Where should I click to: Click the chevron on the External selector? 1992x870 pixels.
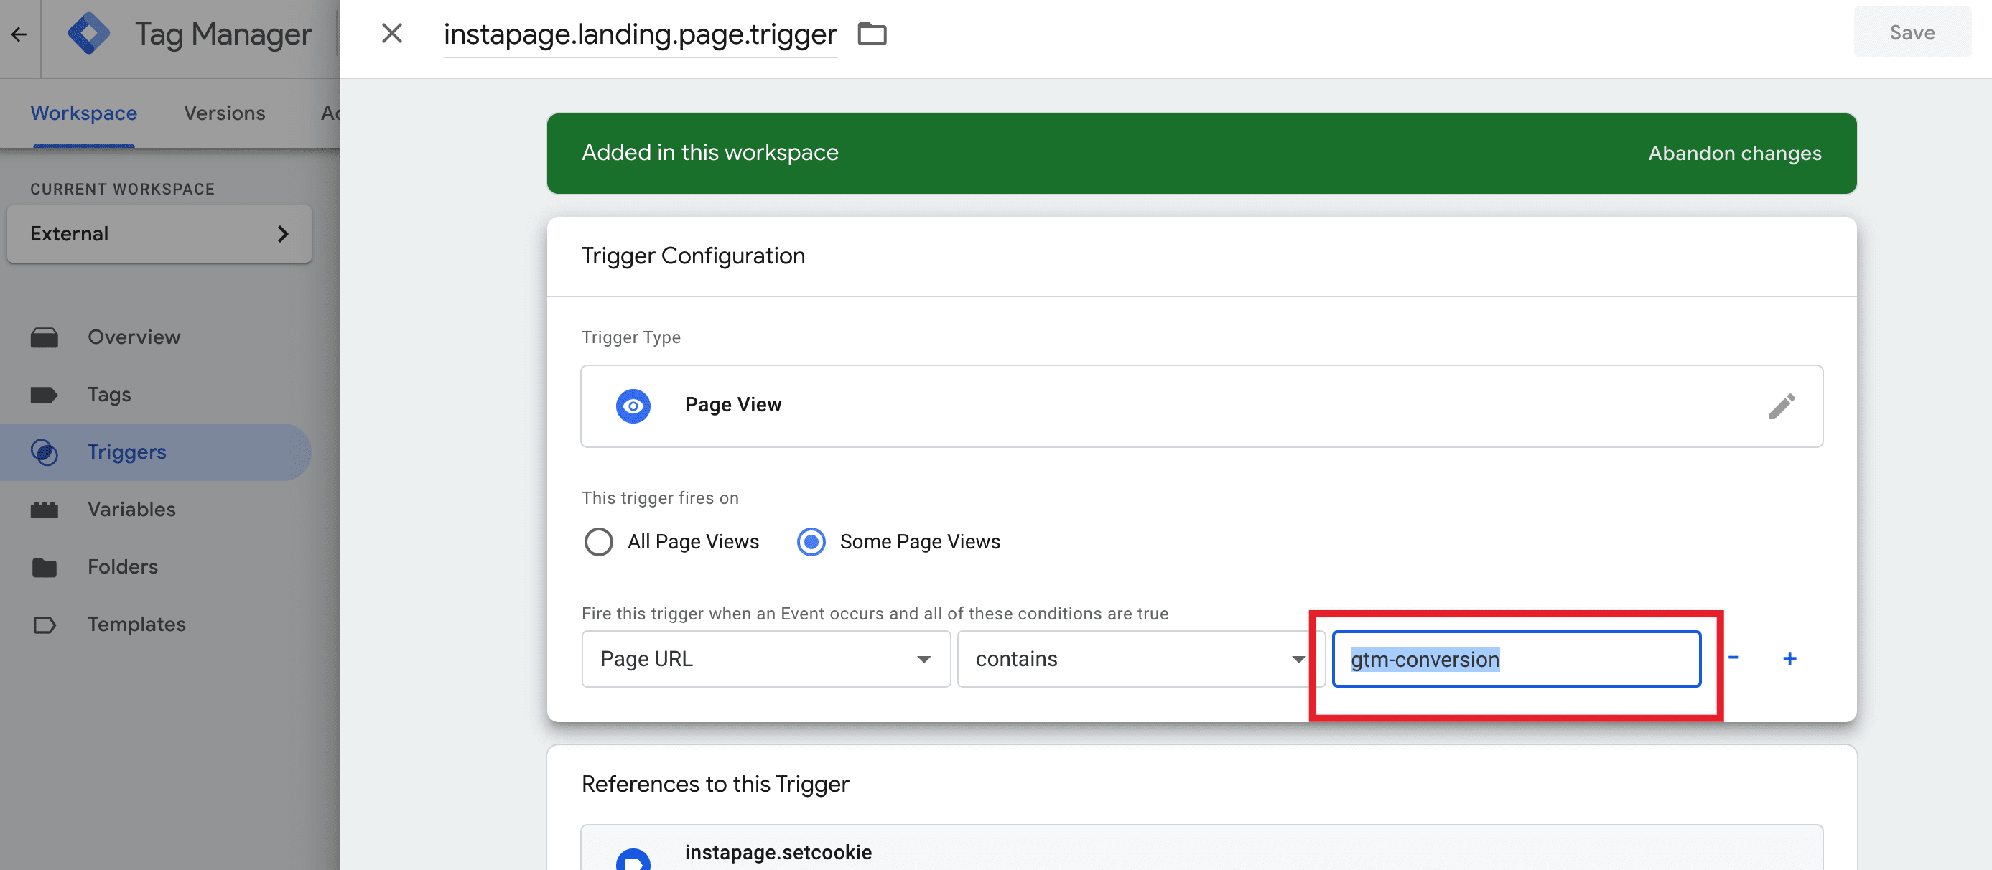283,233
